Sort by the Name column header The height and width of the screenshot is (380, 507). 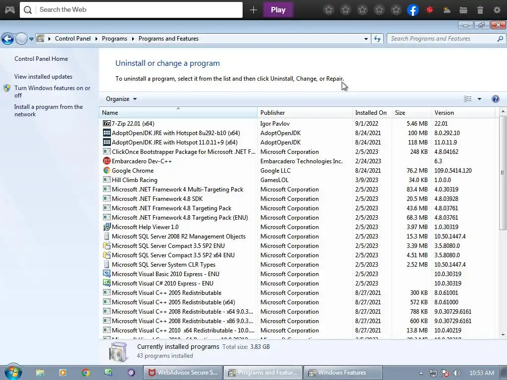pyautogui.click(x=178, y=112)
